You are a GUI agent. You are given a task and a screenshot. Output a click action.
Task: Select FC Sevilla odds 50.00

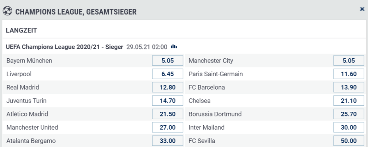tap(349, 141)
